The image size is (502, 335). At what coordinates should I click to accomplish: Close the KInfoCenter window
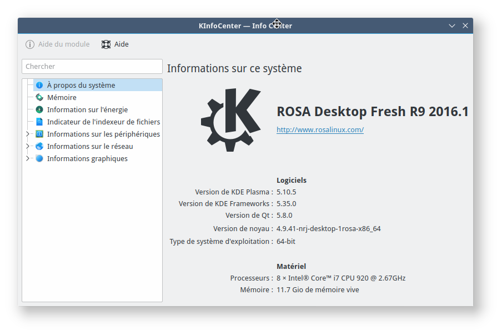465,26
